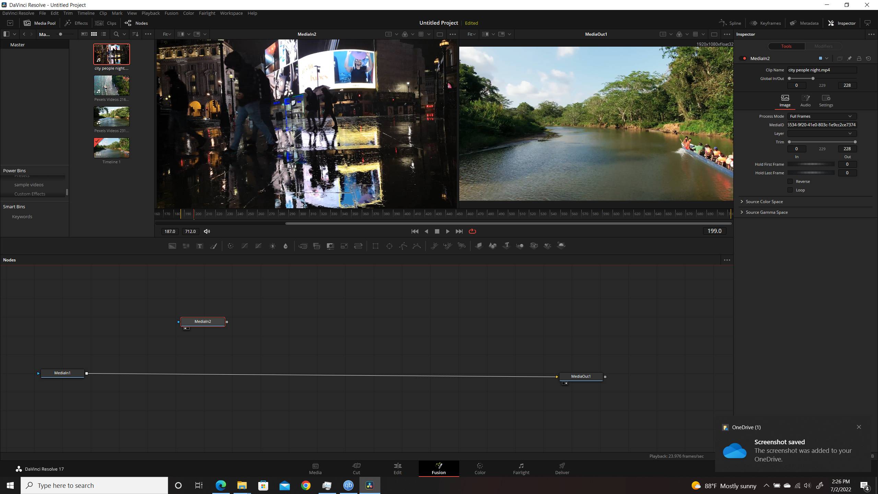This screenshot has height=494, width=878.
Task: Add a Matte Control node
Action: click(x=330, y=246)
